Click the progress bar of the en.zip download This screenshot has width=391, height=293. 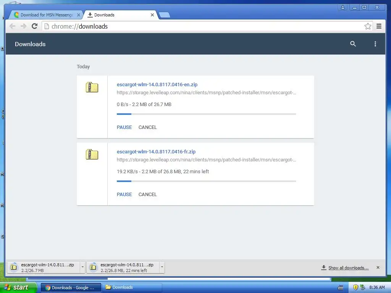[x=207, y=114]
